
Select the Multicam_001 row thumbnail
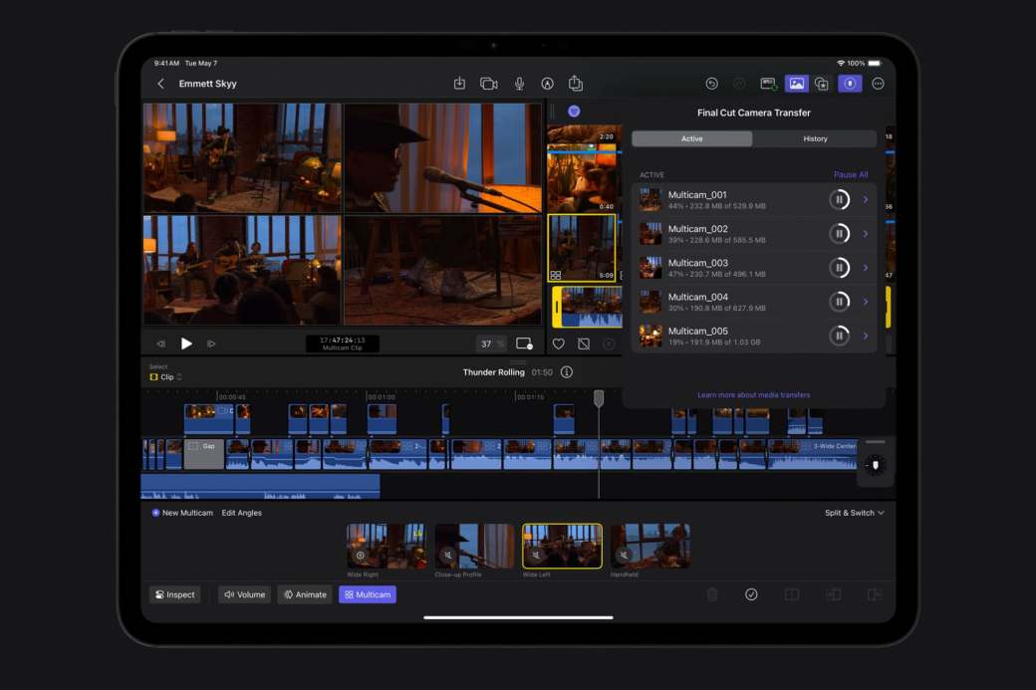click(650, 199)
